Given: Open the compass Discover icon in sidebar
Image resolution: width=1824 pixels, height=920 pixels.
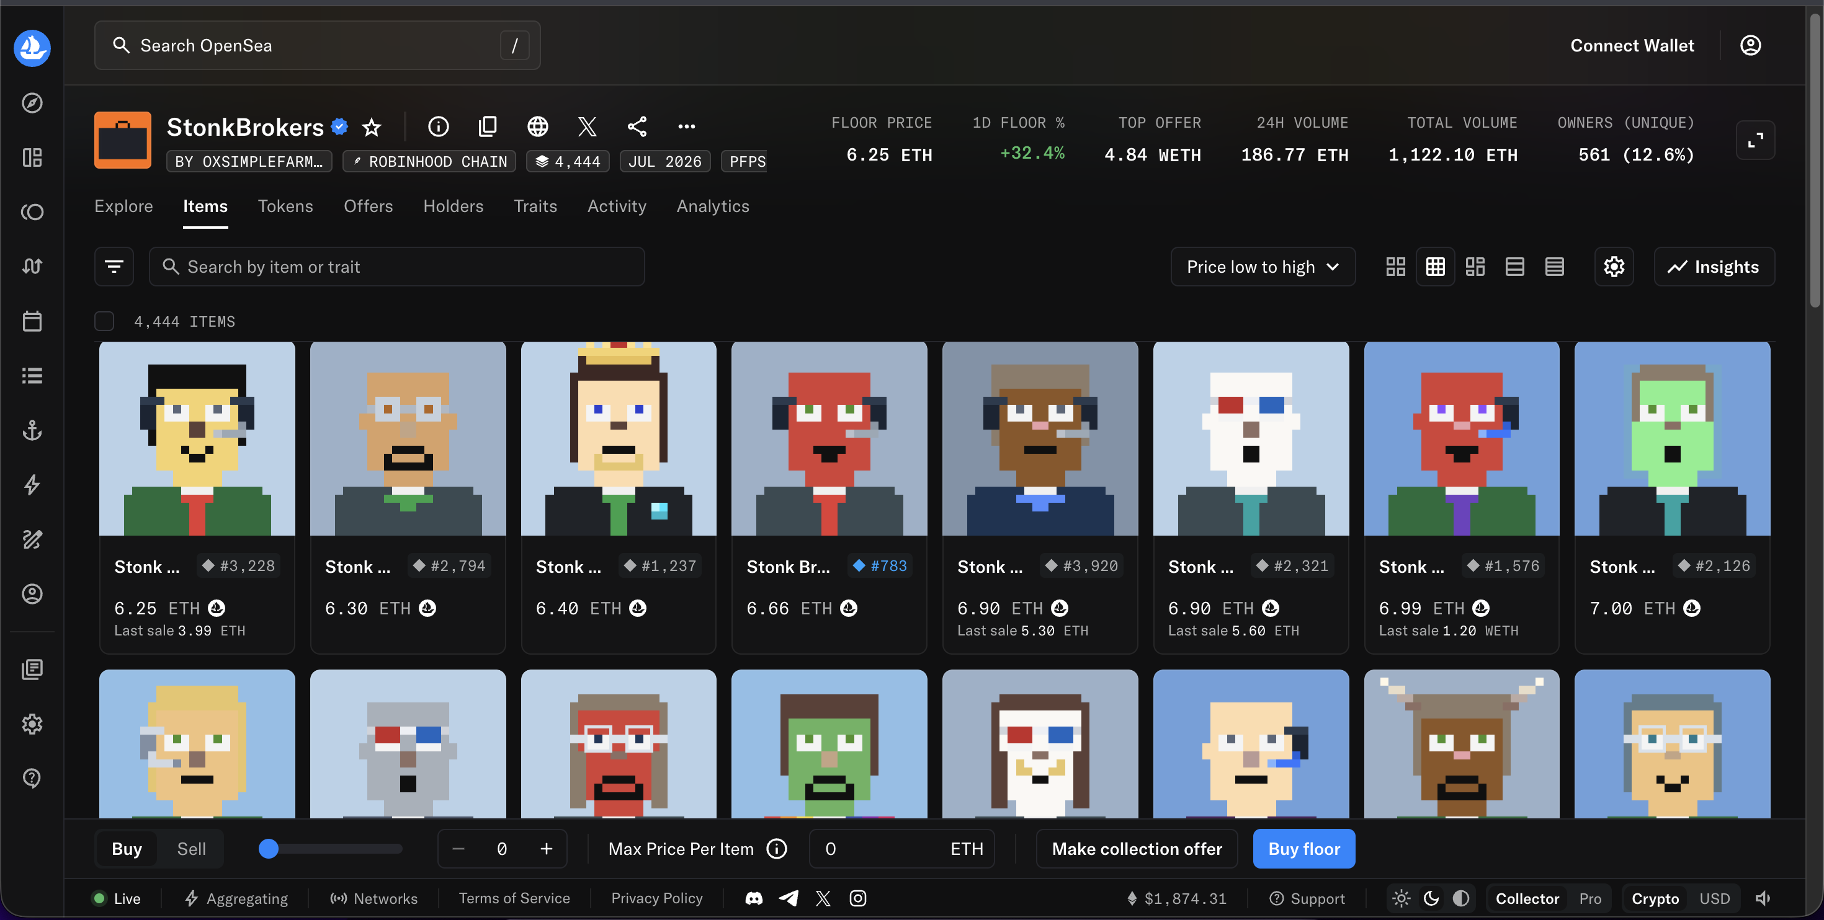Looking at the screenshot, I should pyautogui.click(x=32, y=103).
